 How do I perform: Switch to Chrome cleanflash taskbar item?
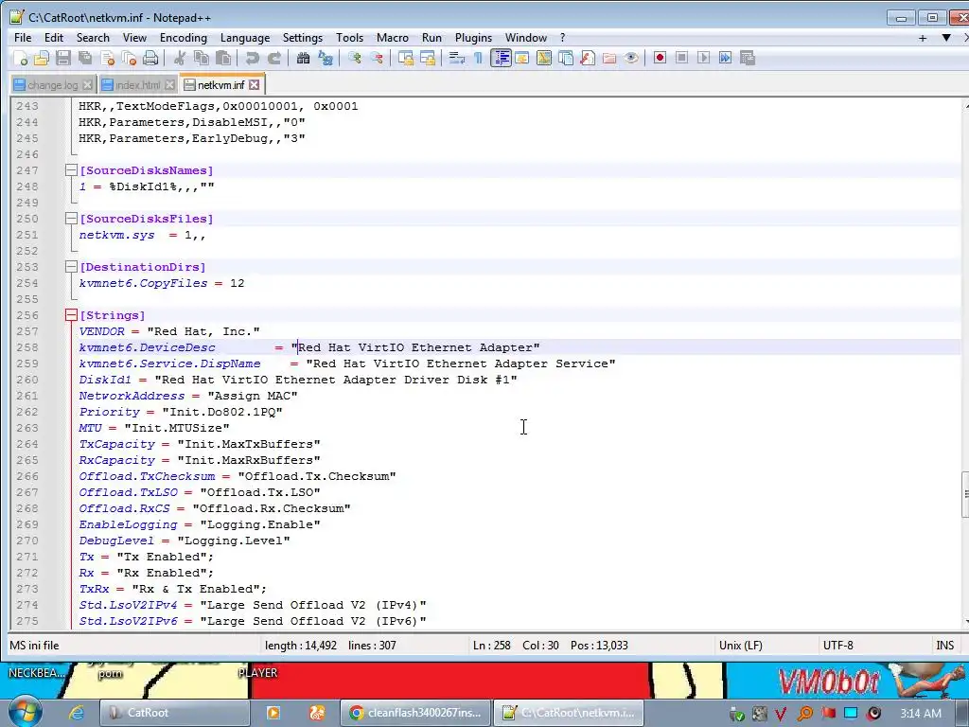point(415,713)
